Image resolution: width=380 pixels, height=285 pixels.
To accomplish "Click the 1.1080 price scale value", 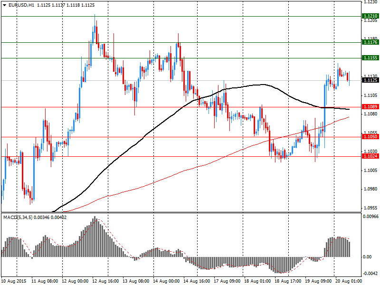I will coord(370,114).
